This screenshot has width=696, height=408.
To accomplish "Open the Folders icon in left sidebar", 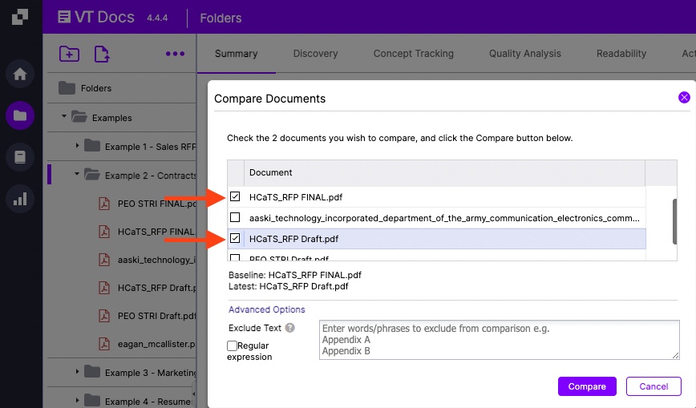I will [x=20, y=115].
